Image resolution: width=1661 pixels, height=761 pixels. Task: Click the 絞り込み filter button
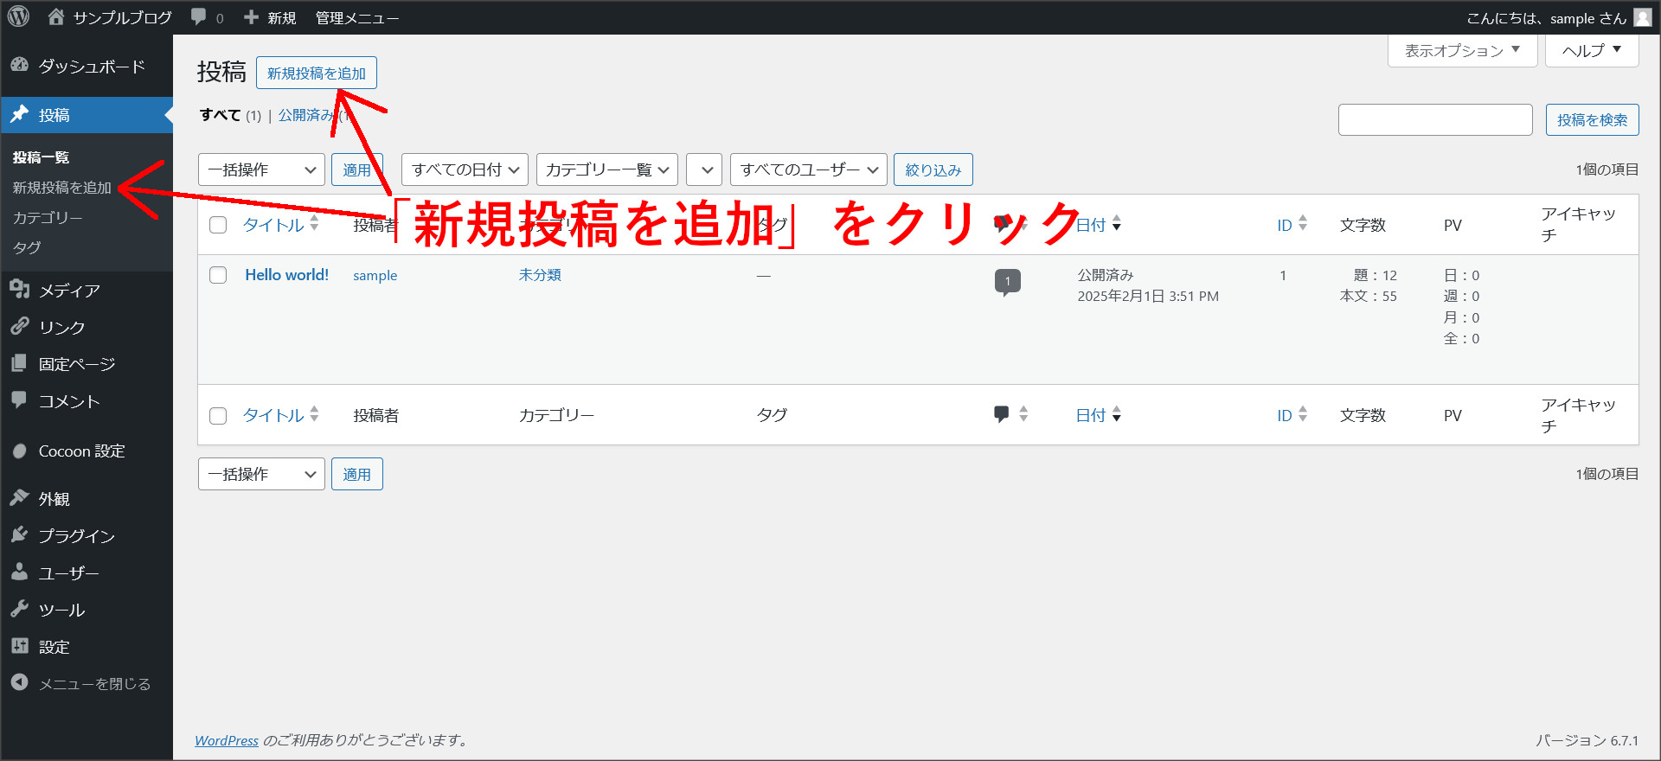click(933, 169)
